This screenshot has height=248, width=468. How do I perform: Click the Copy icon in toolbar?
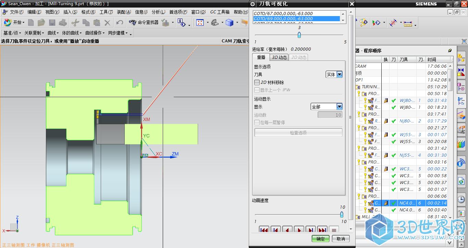pyautogui.click(x=86, y=23)
